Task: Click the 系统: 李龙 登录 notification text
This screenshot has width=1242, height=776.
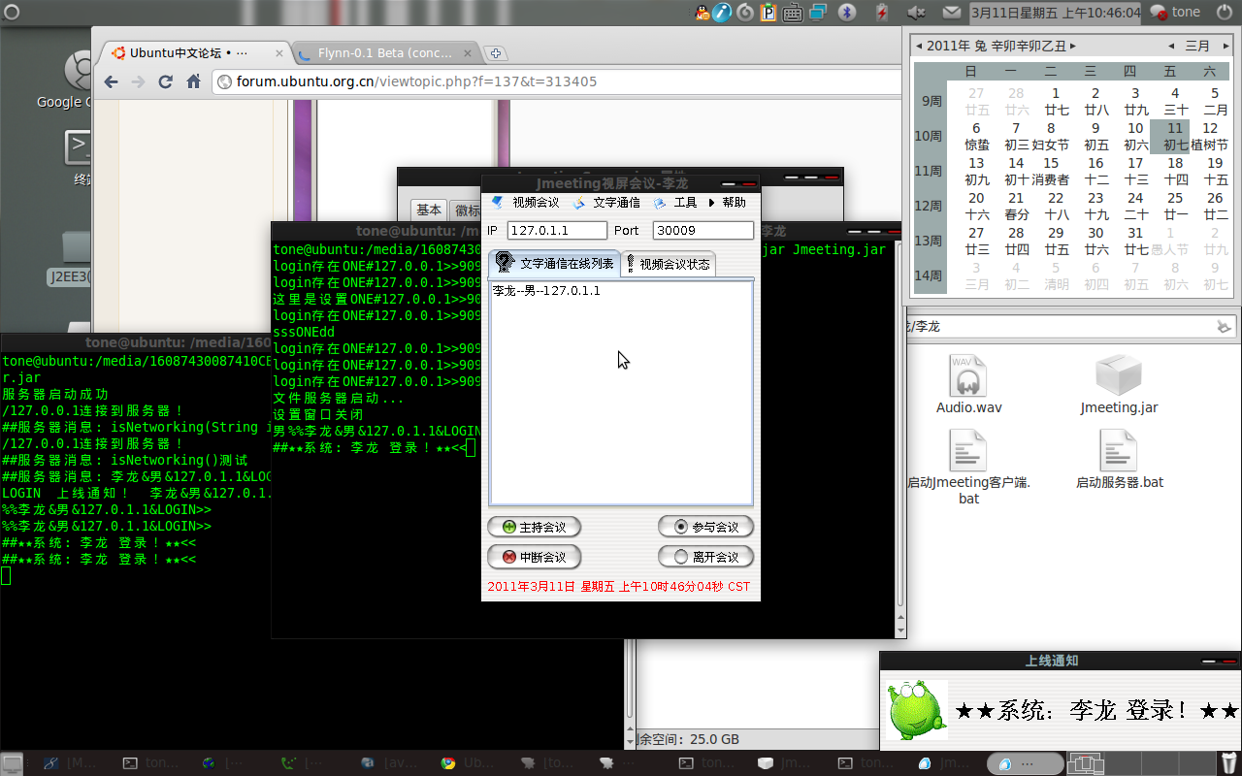Action: tap(1096, 710)
